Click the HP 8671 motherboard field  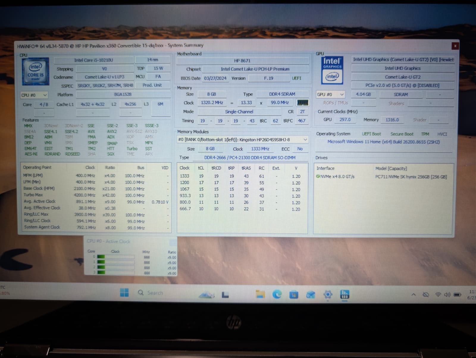coord(242,61)
